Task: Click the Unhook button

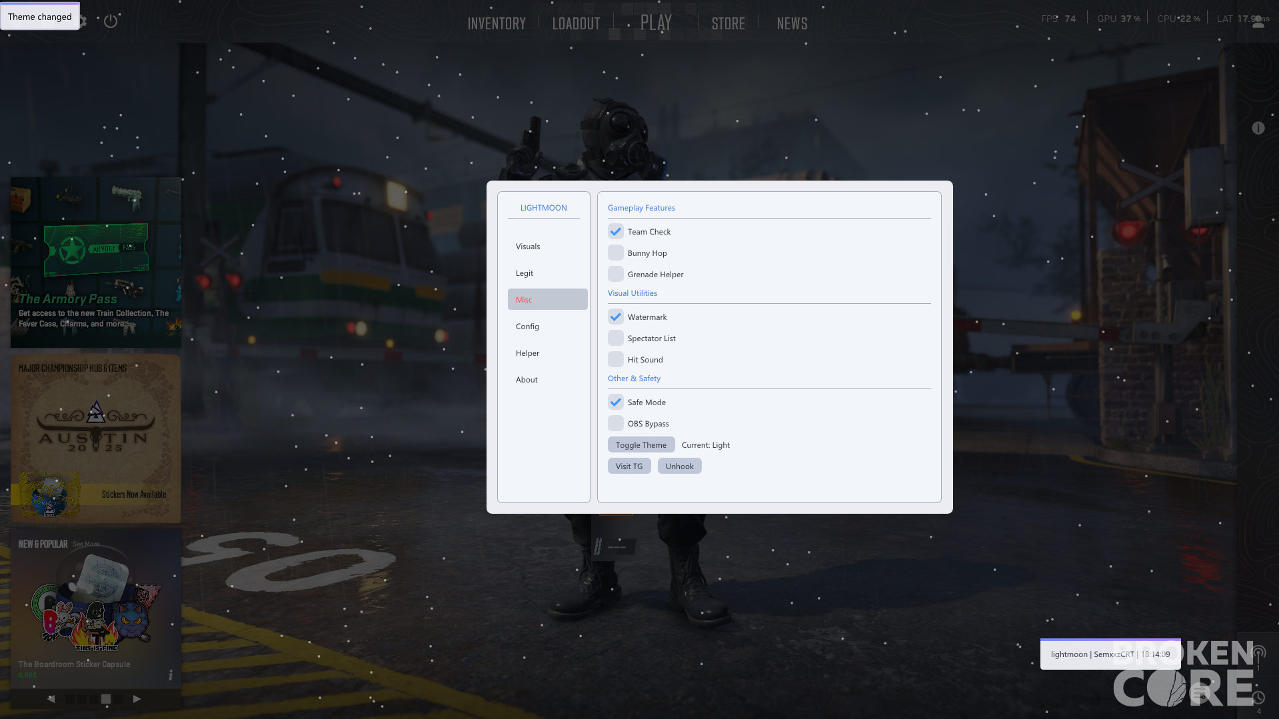Action: click(x=680, y=466)
